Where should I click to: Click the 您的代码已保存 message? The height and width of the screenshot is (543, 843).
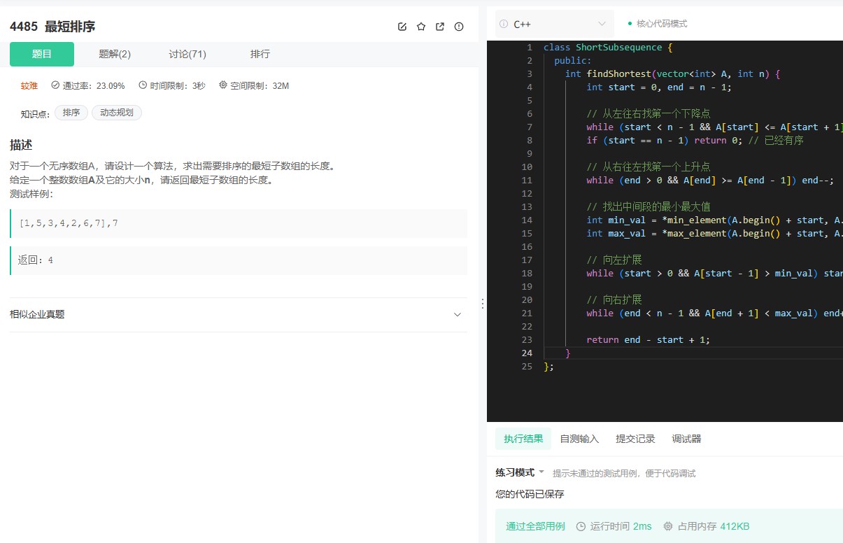pos(530,494)
